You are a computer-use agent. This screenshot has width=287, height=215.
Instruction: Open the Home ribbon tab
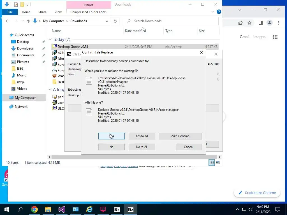26,12
